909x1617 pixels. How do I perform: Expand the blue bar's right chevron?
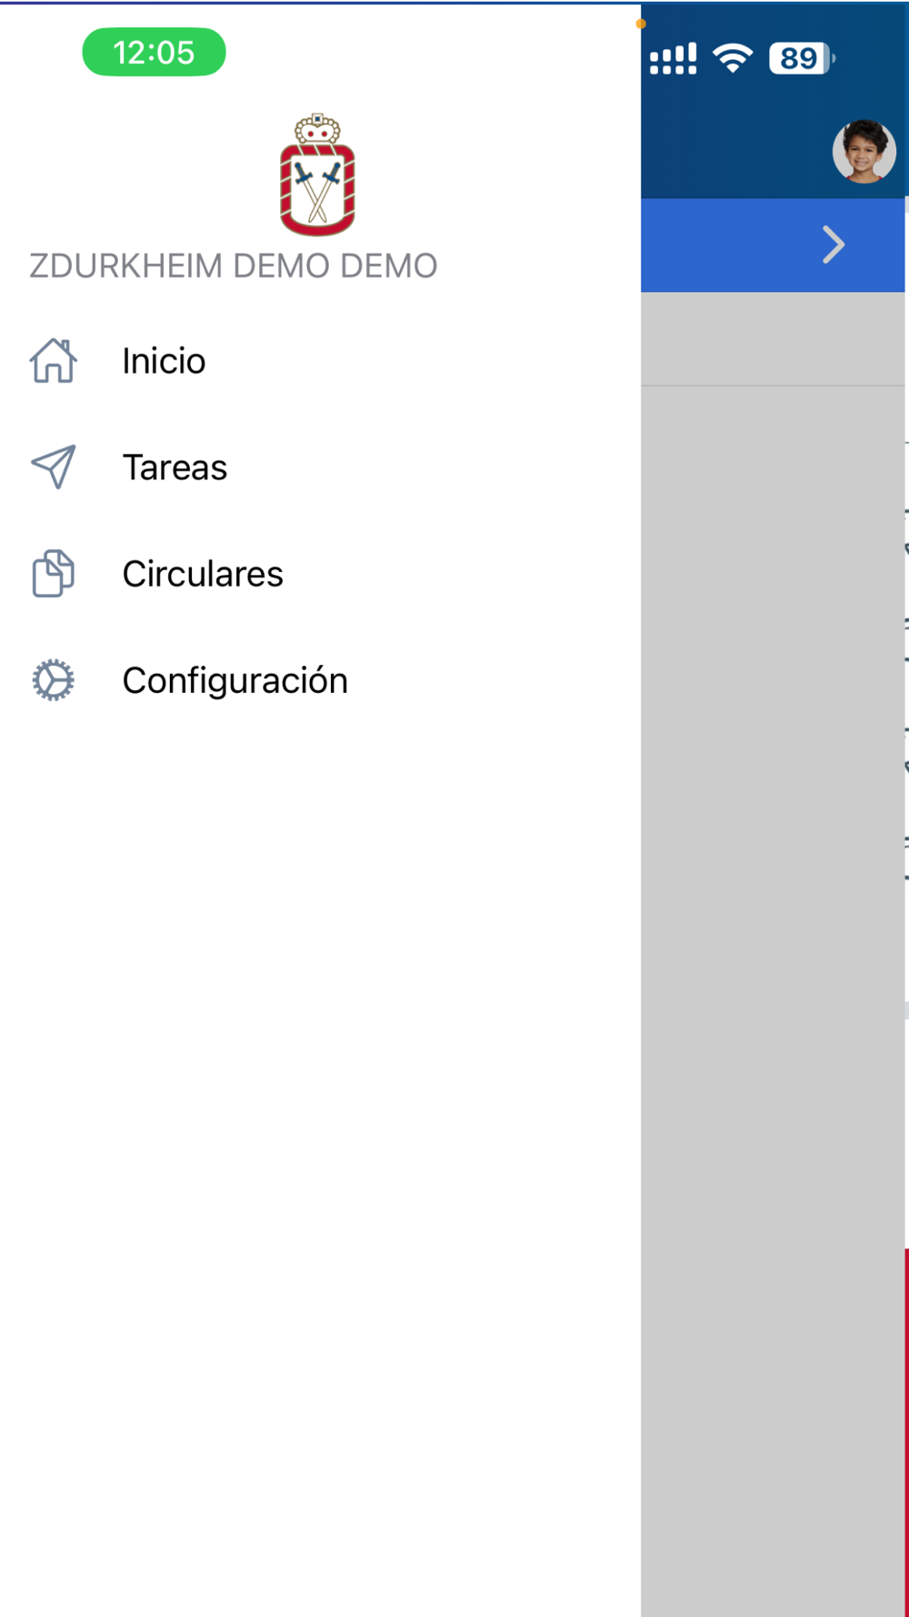(834, 245)
